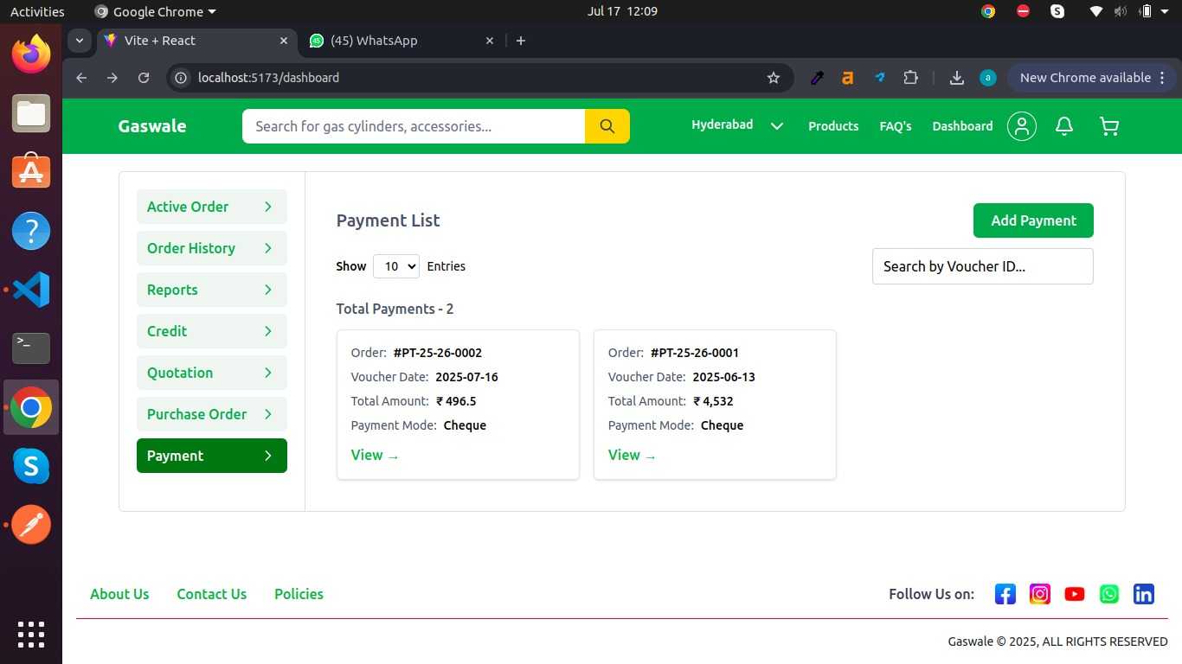Open the notifications bell
Screen dimensions: 1182x664
[x=1064, y=126]
